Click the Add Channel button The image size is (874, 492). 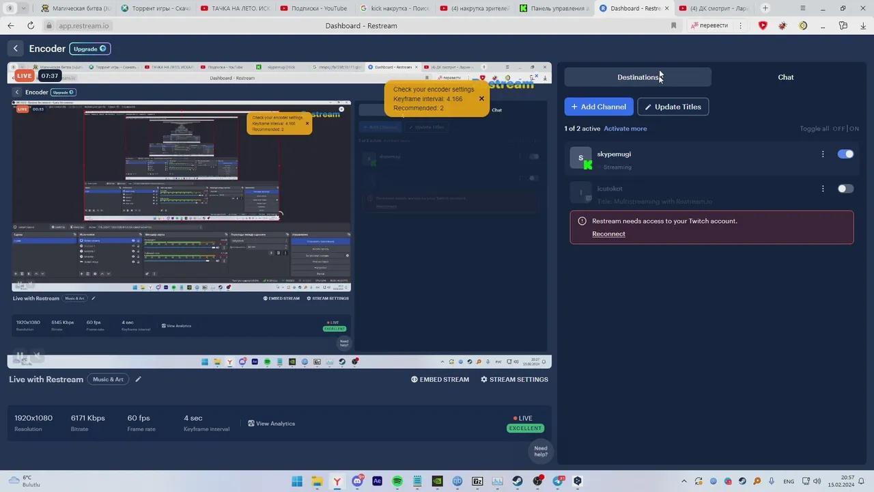(599, 107)
